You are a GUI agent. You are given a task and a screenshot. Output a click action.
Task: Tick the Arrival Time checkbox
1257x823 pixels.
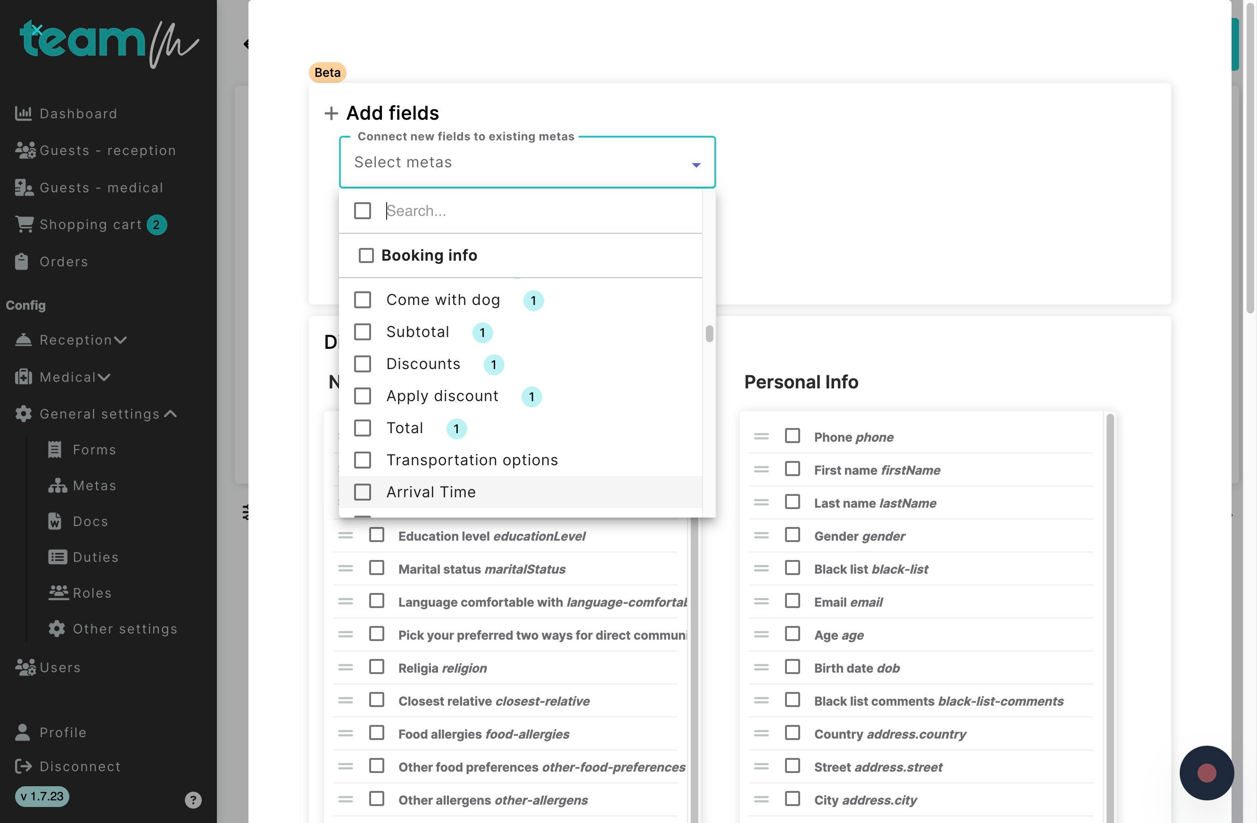coord(362,492)
